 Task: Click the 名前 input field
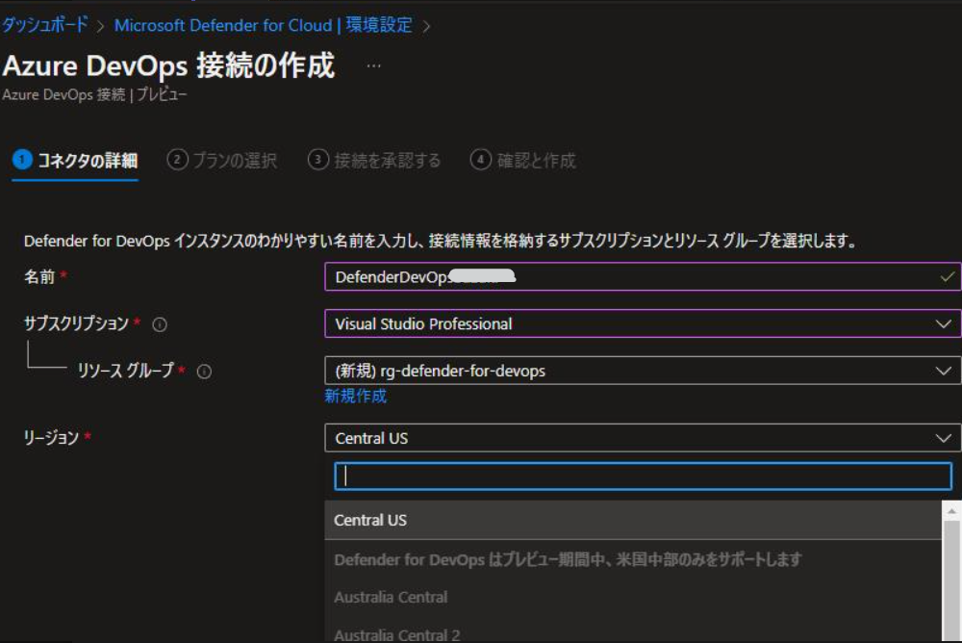tap(643, 277)
